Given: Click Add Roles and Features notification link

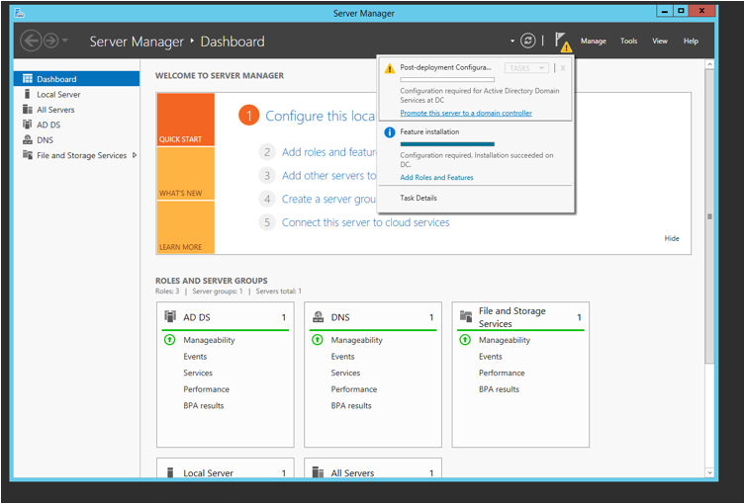Looking at the screenshot, I should pos(436,178).
